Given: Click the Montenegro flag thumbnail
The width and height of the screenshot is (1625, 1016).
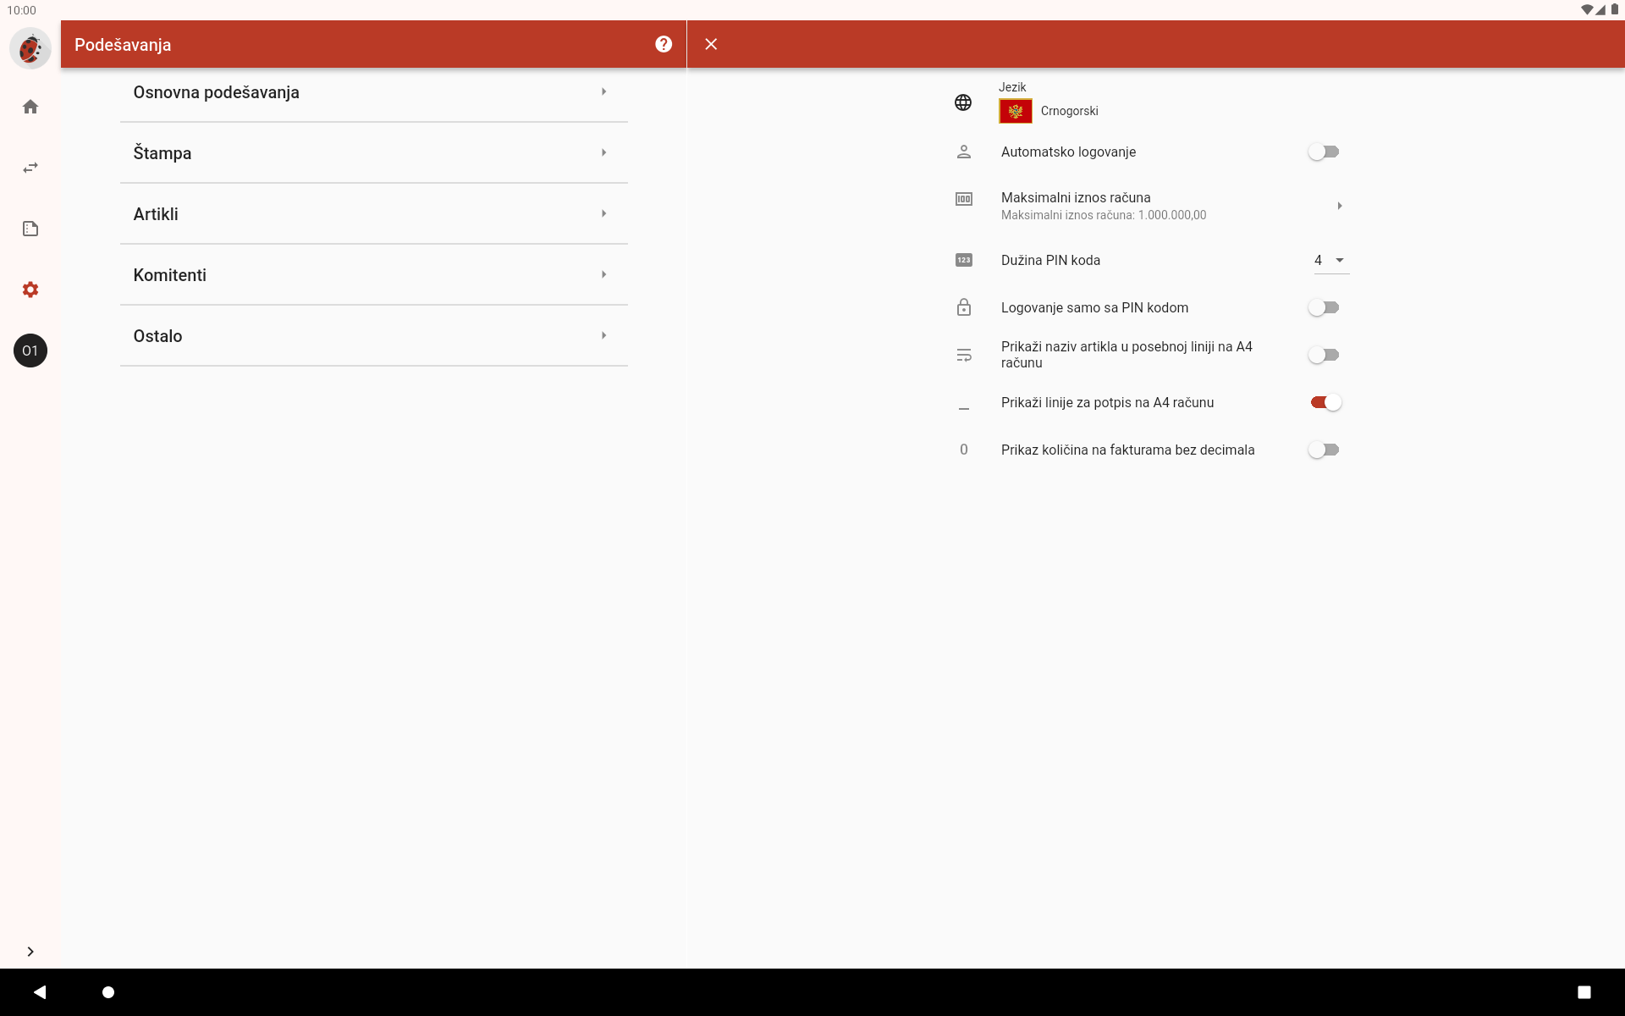Looking at the screenshot, I should tap(1016, 111).
